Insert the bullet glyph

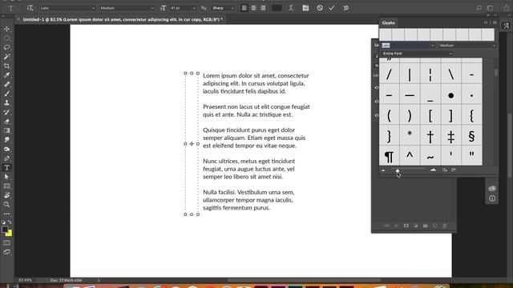[x=450, y=96]
